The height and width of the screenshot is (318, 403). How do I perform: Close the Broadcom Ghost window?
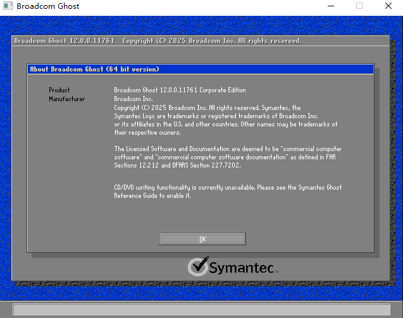click(388, 6)
